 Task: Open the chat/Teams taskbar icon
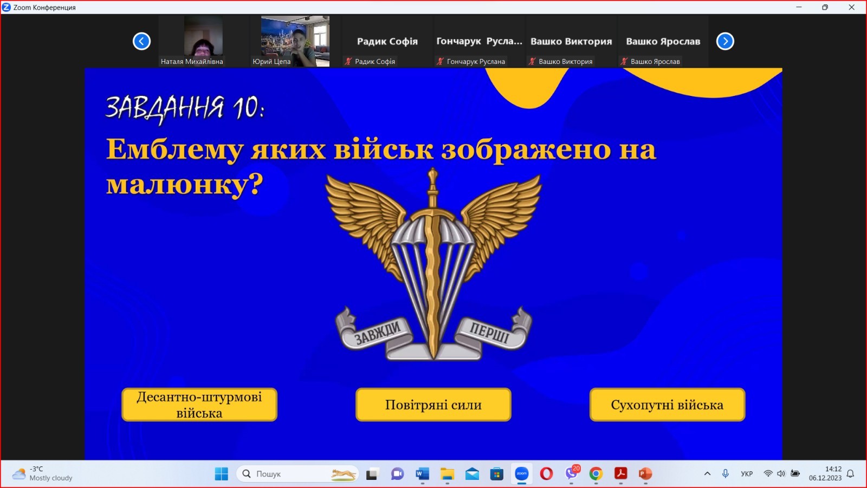397,474
